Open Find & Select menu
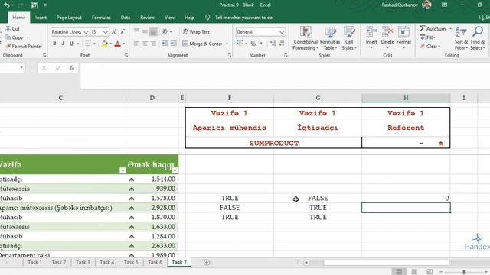The height and width of the screenshot is (275, 490). [478, 38]
